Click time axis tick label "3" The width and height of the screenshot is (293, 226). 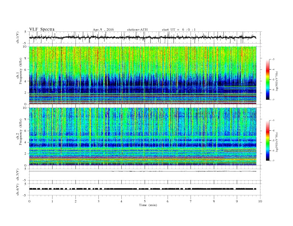pyautogui.click(x=98, y=201)
